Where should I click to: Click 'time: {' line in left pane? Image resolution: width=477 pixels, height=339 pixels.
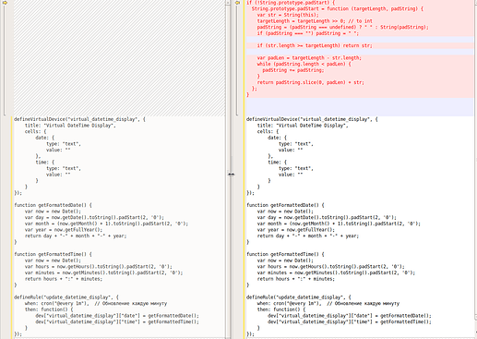45,163
